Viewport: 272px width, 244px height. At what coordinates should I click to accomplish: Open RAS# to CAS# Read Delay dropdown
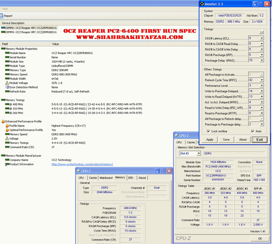click(262, 44)
